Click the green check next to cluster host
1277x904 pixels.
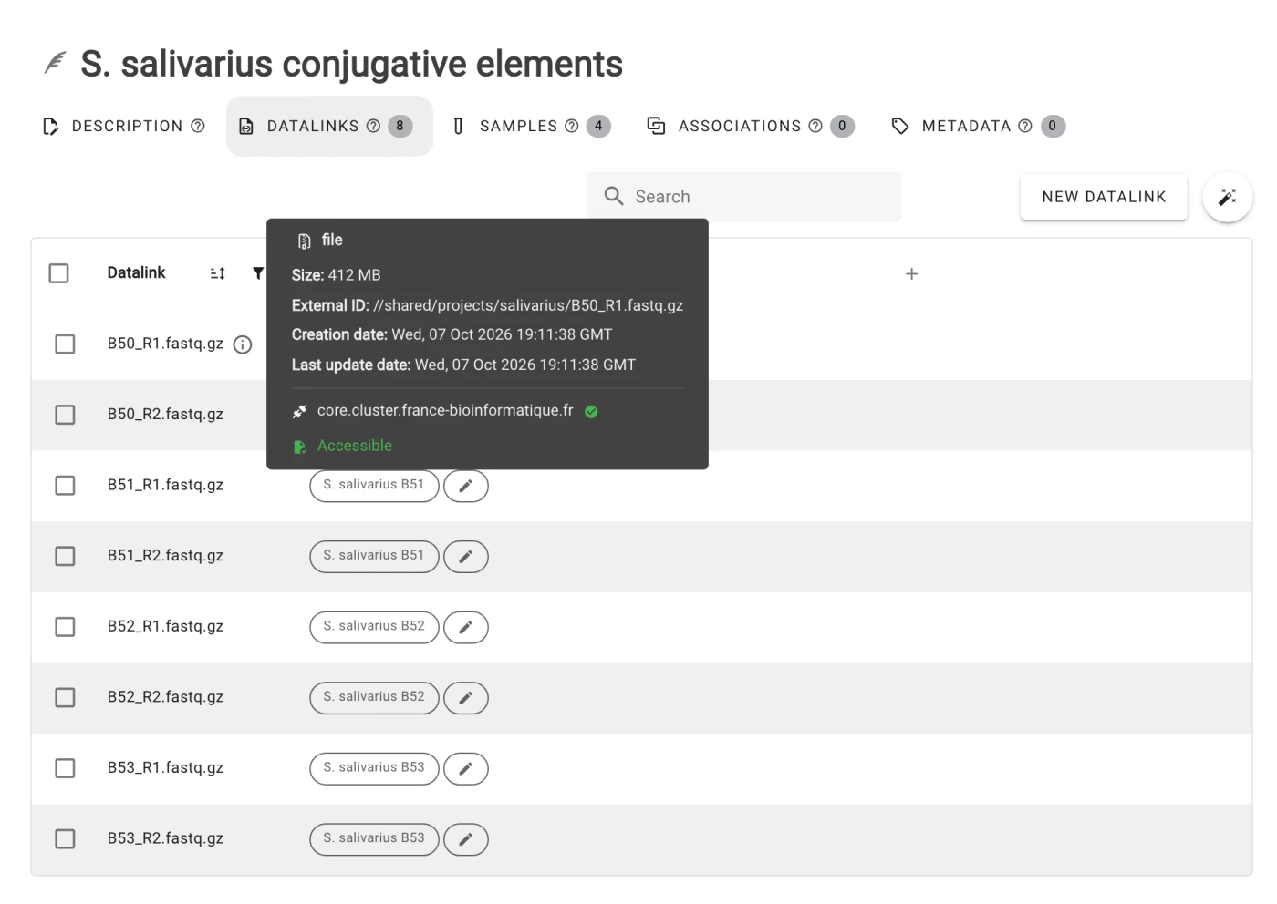[x=591, y=412]
